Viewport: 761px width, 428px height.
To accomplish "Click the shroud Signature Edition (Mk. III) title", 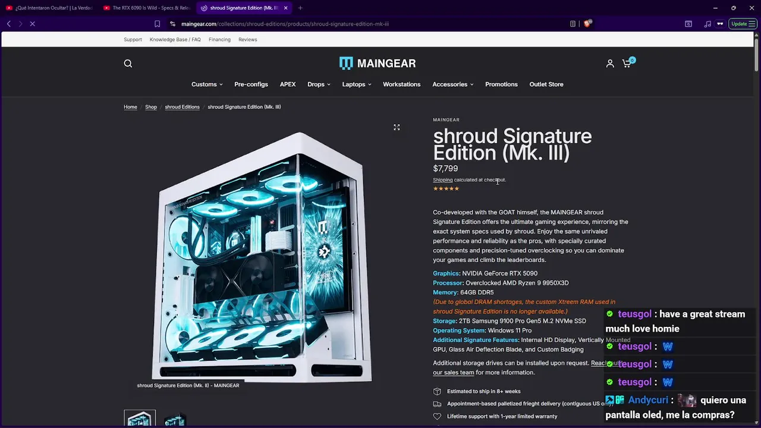I will pos(512,144).
